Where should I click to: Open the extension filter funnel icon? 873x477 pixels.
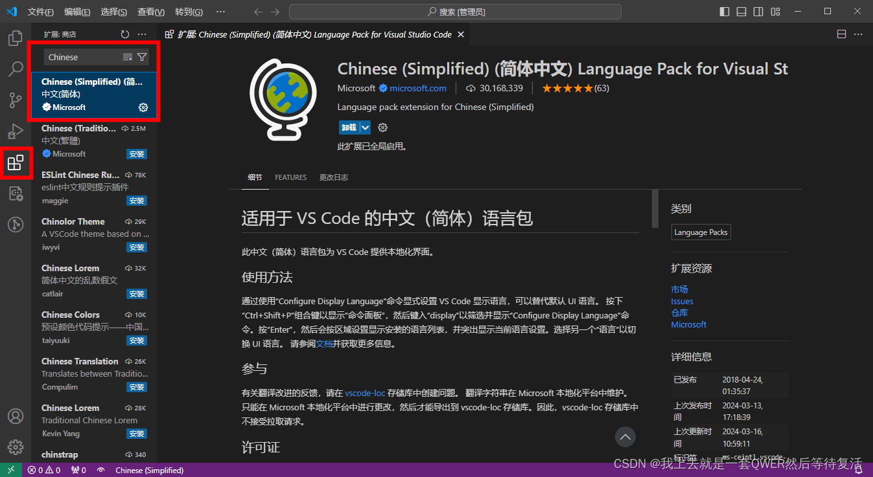point(141,57)
